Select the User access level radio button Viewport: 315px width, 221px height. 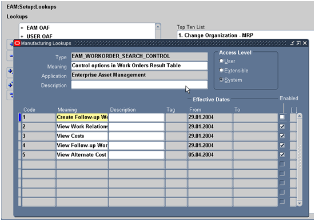coord(221,61)
